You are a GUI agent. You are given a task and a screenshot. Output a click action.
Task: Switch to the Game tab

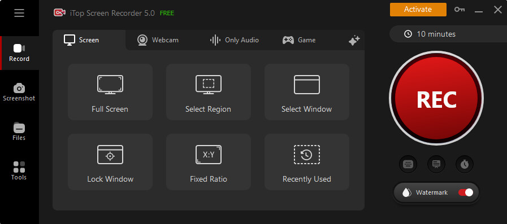click(x=299, y=40)
